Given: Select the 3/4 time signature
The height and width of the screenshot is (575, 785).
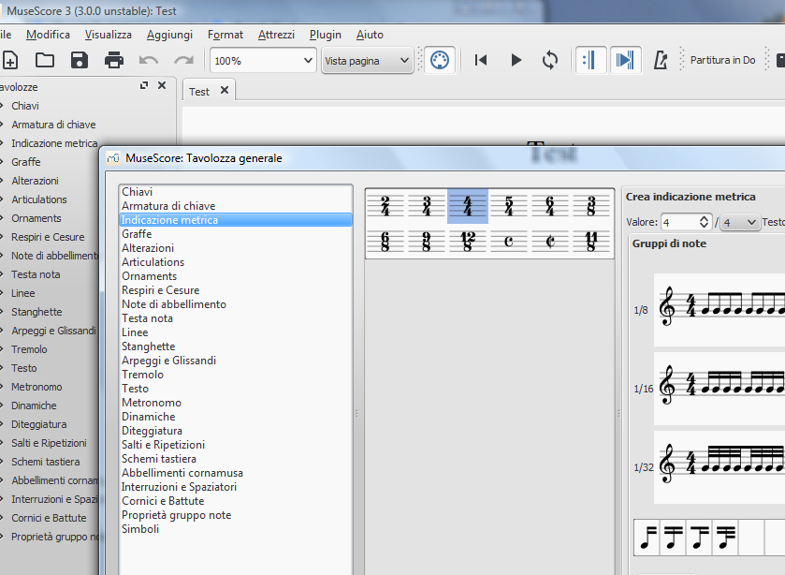Looking at the screenshot, I should (426, 205).
